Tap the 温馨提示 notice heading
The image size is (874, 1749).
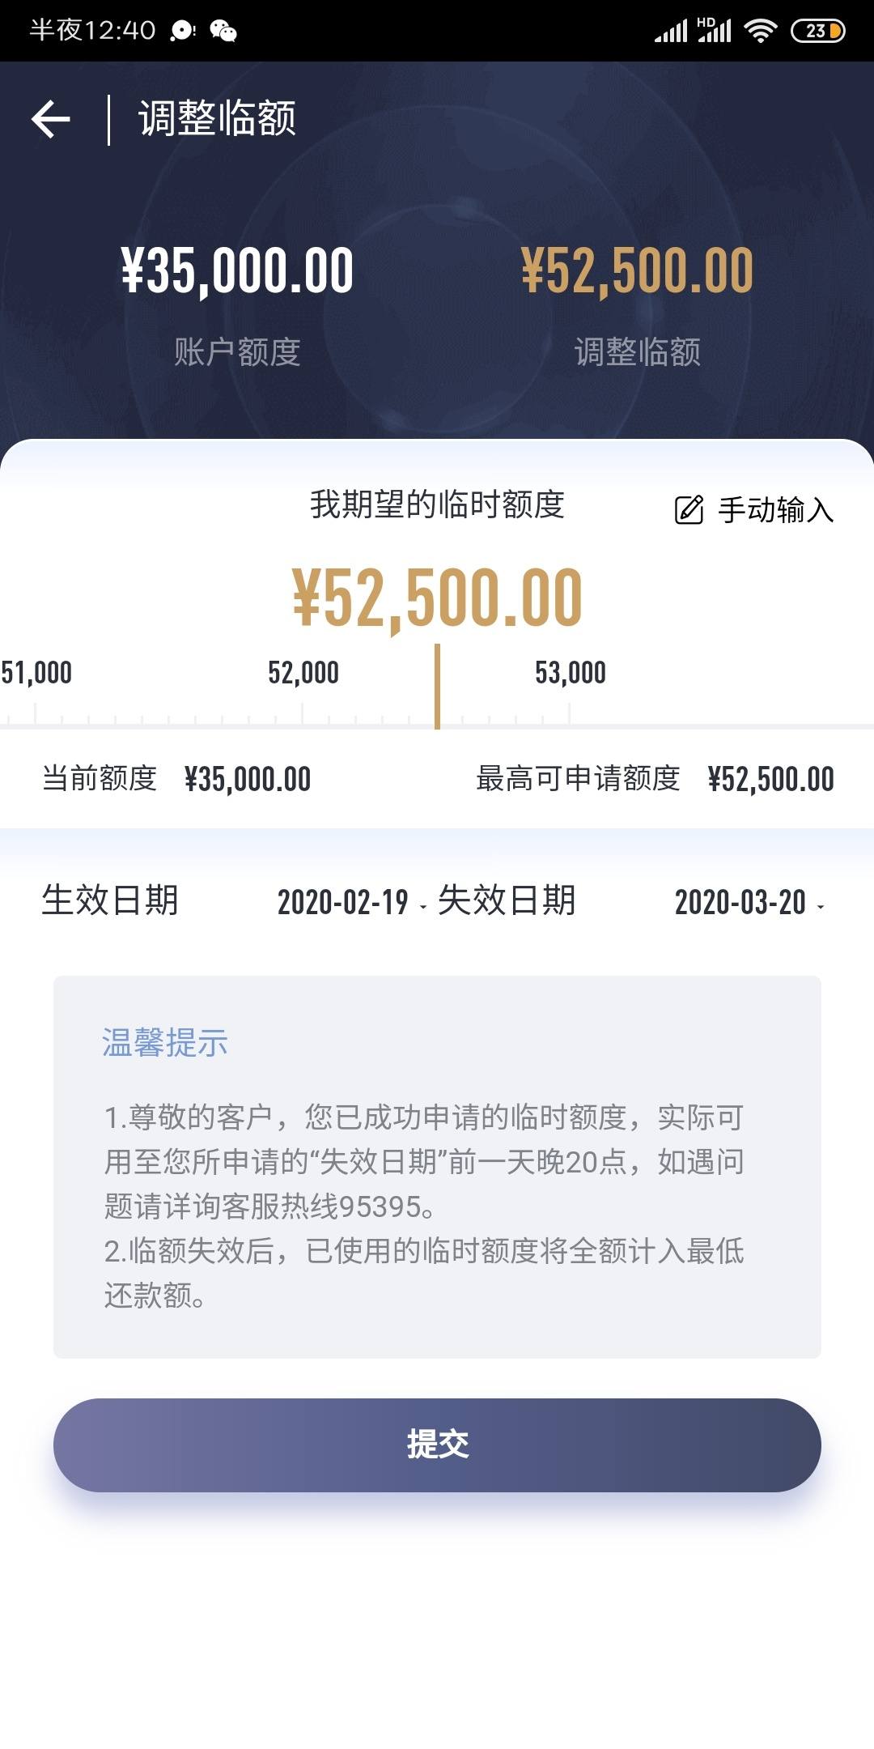click(164, 1042)
